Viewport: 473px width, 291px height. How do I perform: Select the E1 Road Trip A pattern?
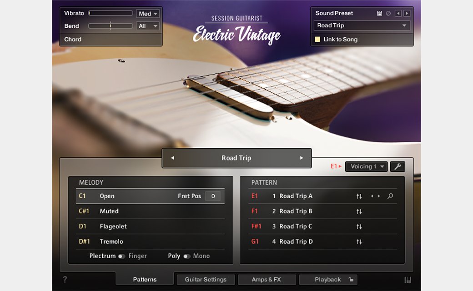(x=322, y=196)
